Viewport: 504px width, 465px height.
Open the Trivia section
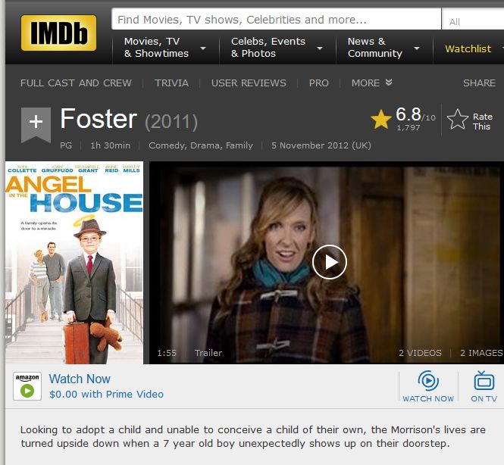coord(171,83)
